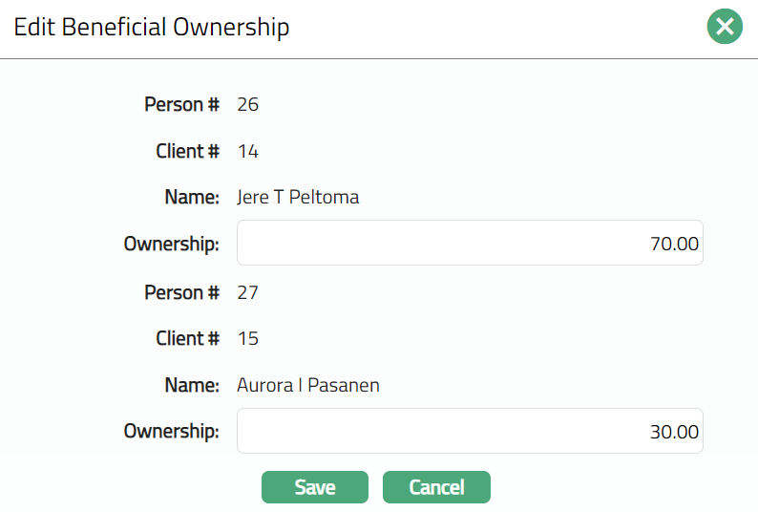Save the beneficial ownership changes

point(314,487)
